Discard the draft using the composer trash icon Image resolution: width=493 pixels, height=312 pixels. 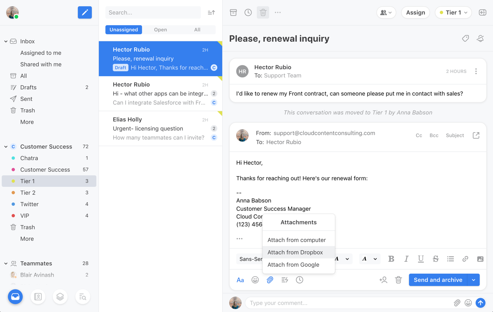pos(398,280)
